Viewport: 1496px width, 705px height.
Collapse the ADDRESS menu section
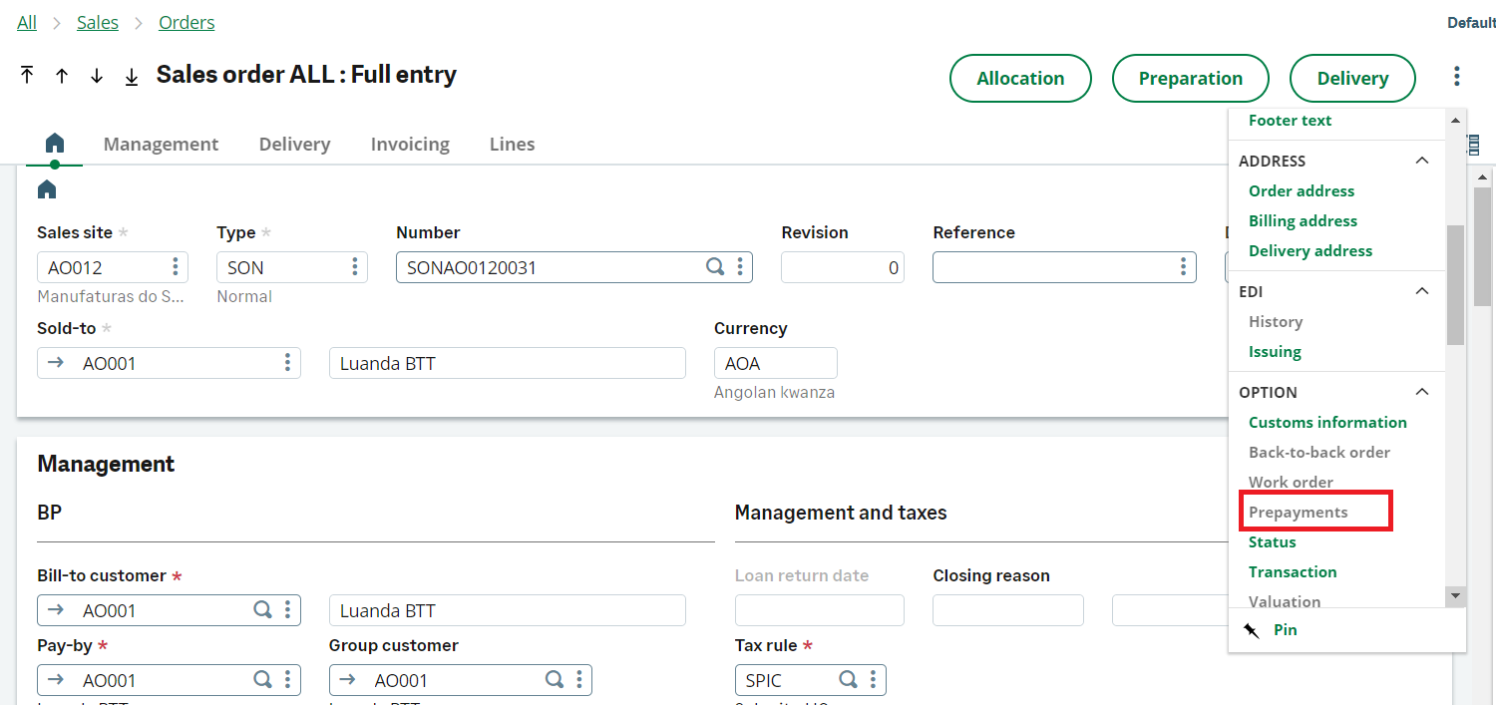(1423, 161)
